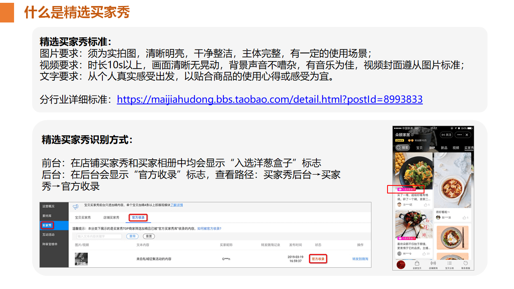
Task: Select 素材库 in the backend sidebar
Action: (x=47, y=216)
